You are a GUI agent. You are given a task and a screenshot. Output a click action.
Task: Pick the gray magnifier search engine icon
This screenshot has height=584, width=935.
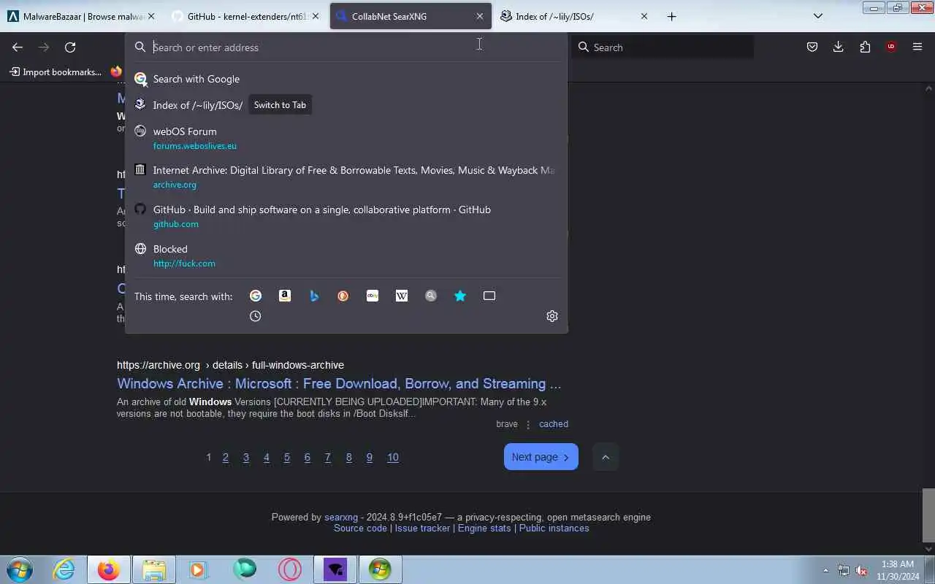point(431,296)
